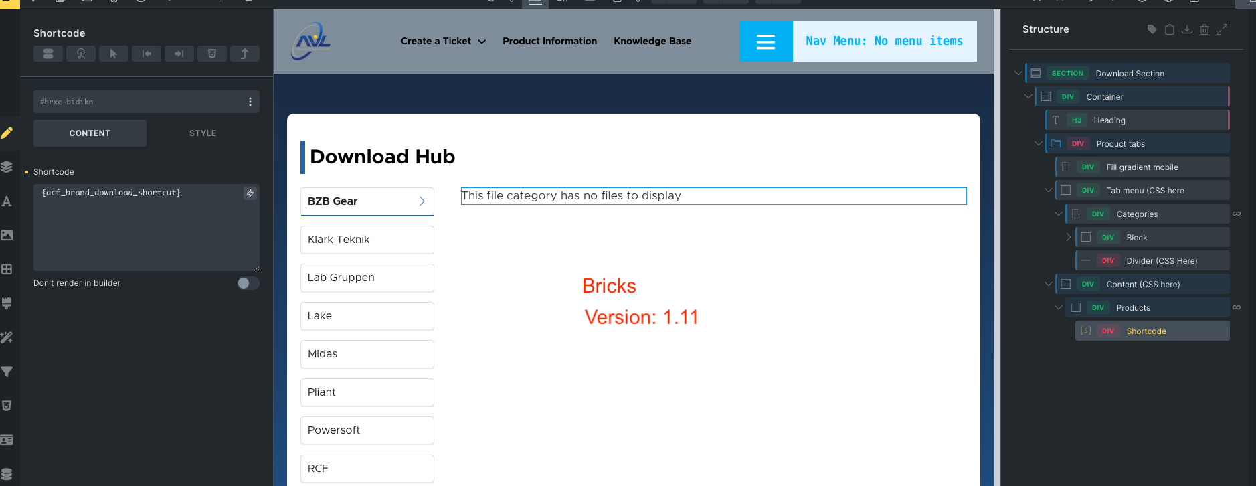Image resolution: width=1256 pixels, height=486 pixels.
Task: Click the stacked-pills icon under Shortcode title
Action: (48, 54)
